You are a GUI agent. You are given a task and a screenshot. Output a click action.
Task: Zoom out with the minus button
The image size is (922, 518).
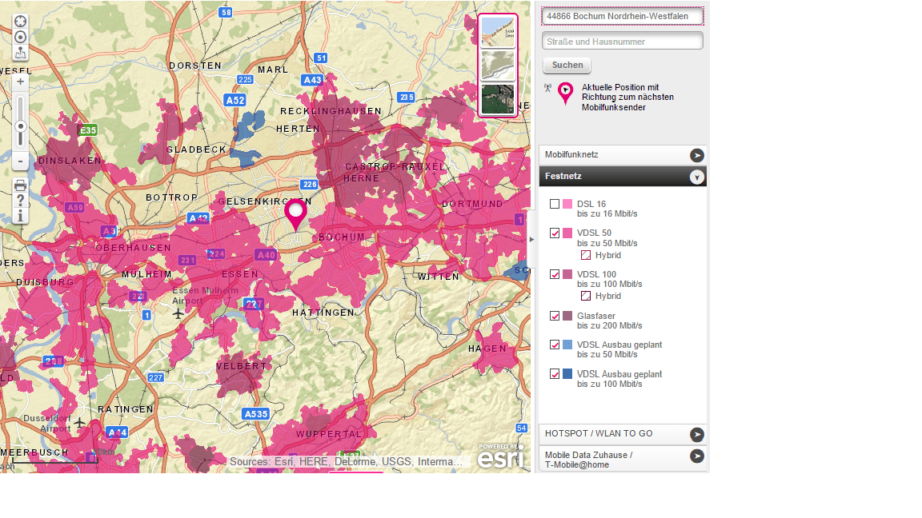click(x=19, y=161)
